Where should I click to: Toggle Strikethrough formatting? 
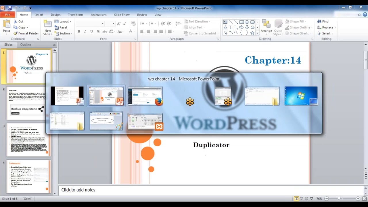[x=105, y=31]
